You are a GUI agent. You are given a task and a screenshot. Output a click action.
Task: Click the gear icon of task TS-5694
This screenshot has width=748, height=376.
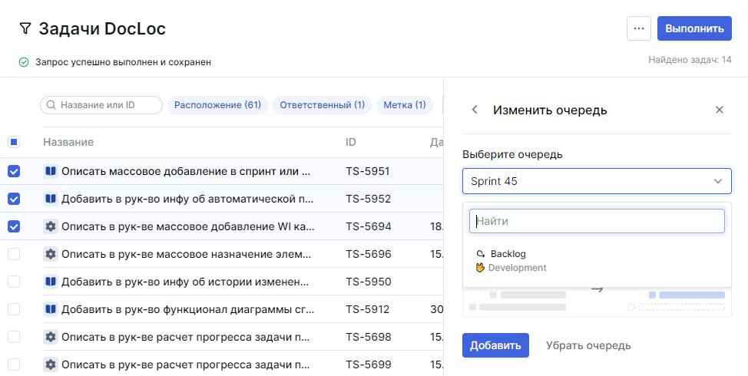point(51,226)
